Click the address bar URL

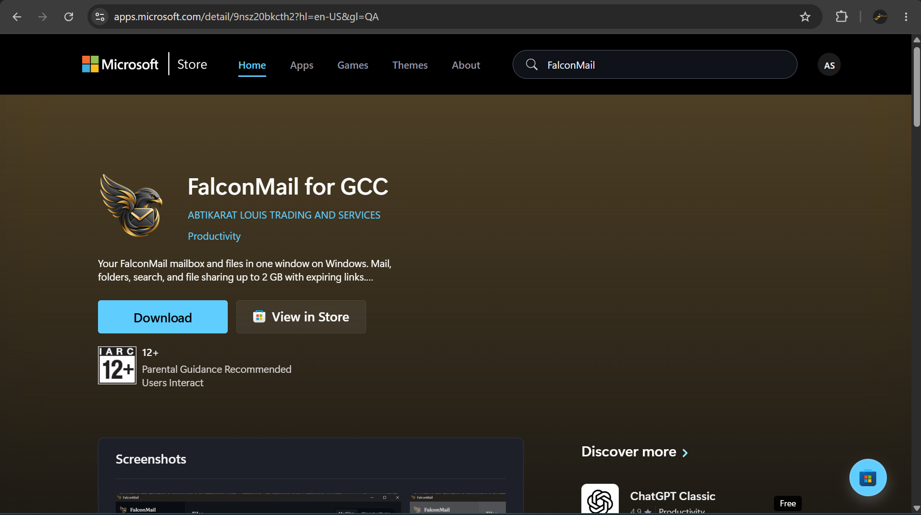pyautogui.click(x=246, y=17)
